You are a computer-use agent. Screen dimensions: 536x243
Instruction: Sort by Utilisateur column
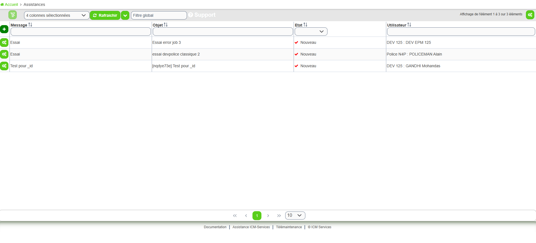[x=409, y=25]
